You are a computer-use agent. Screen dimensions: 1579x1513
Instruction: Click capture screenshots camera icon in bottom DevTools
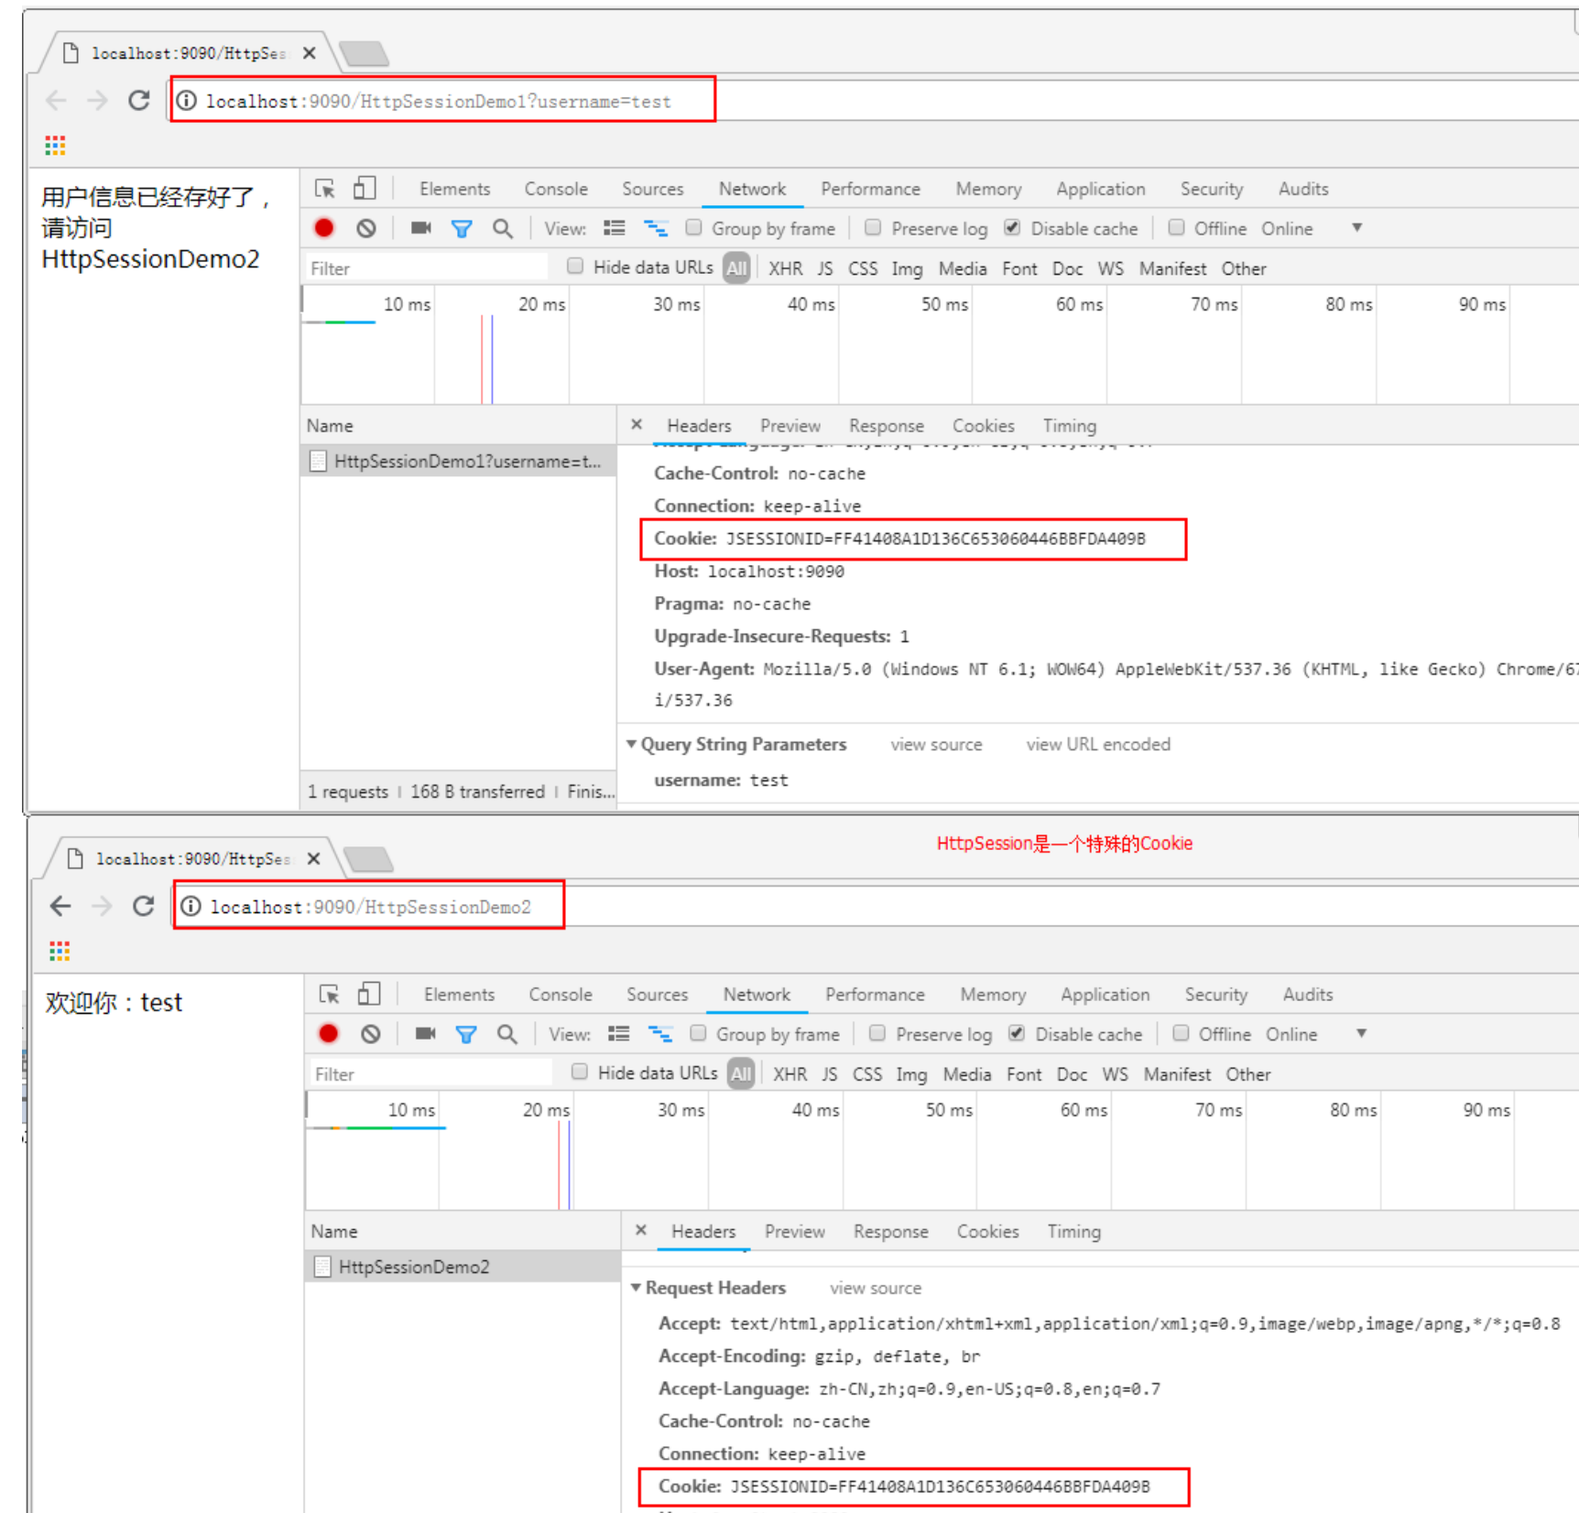tap(425, 1034)
